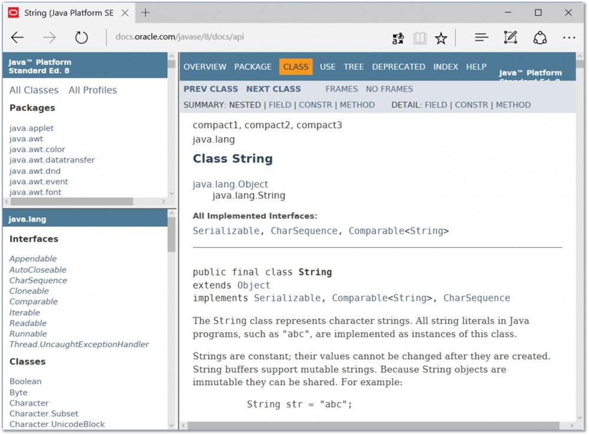Open the PACKAGE navigation item
Image resolution: width=589 pixels, height=435 pixels.
[x=253, y=67]
